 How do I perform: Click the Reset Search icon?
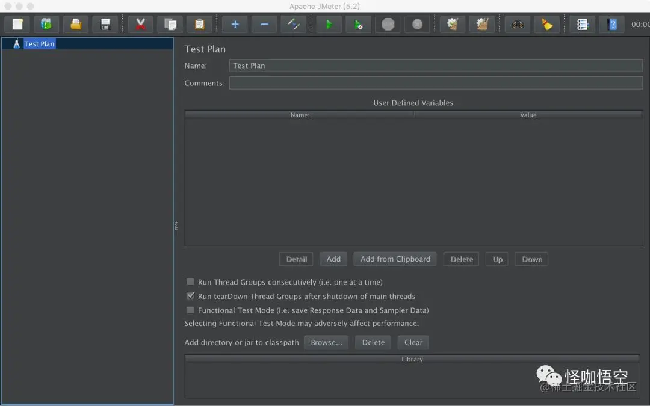pos(546,25)
